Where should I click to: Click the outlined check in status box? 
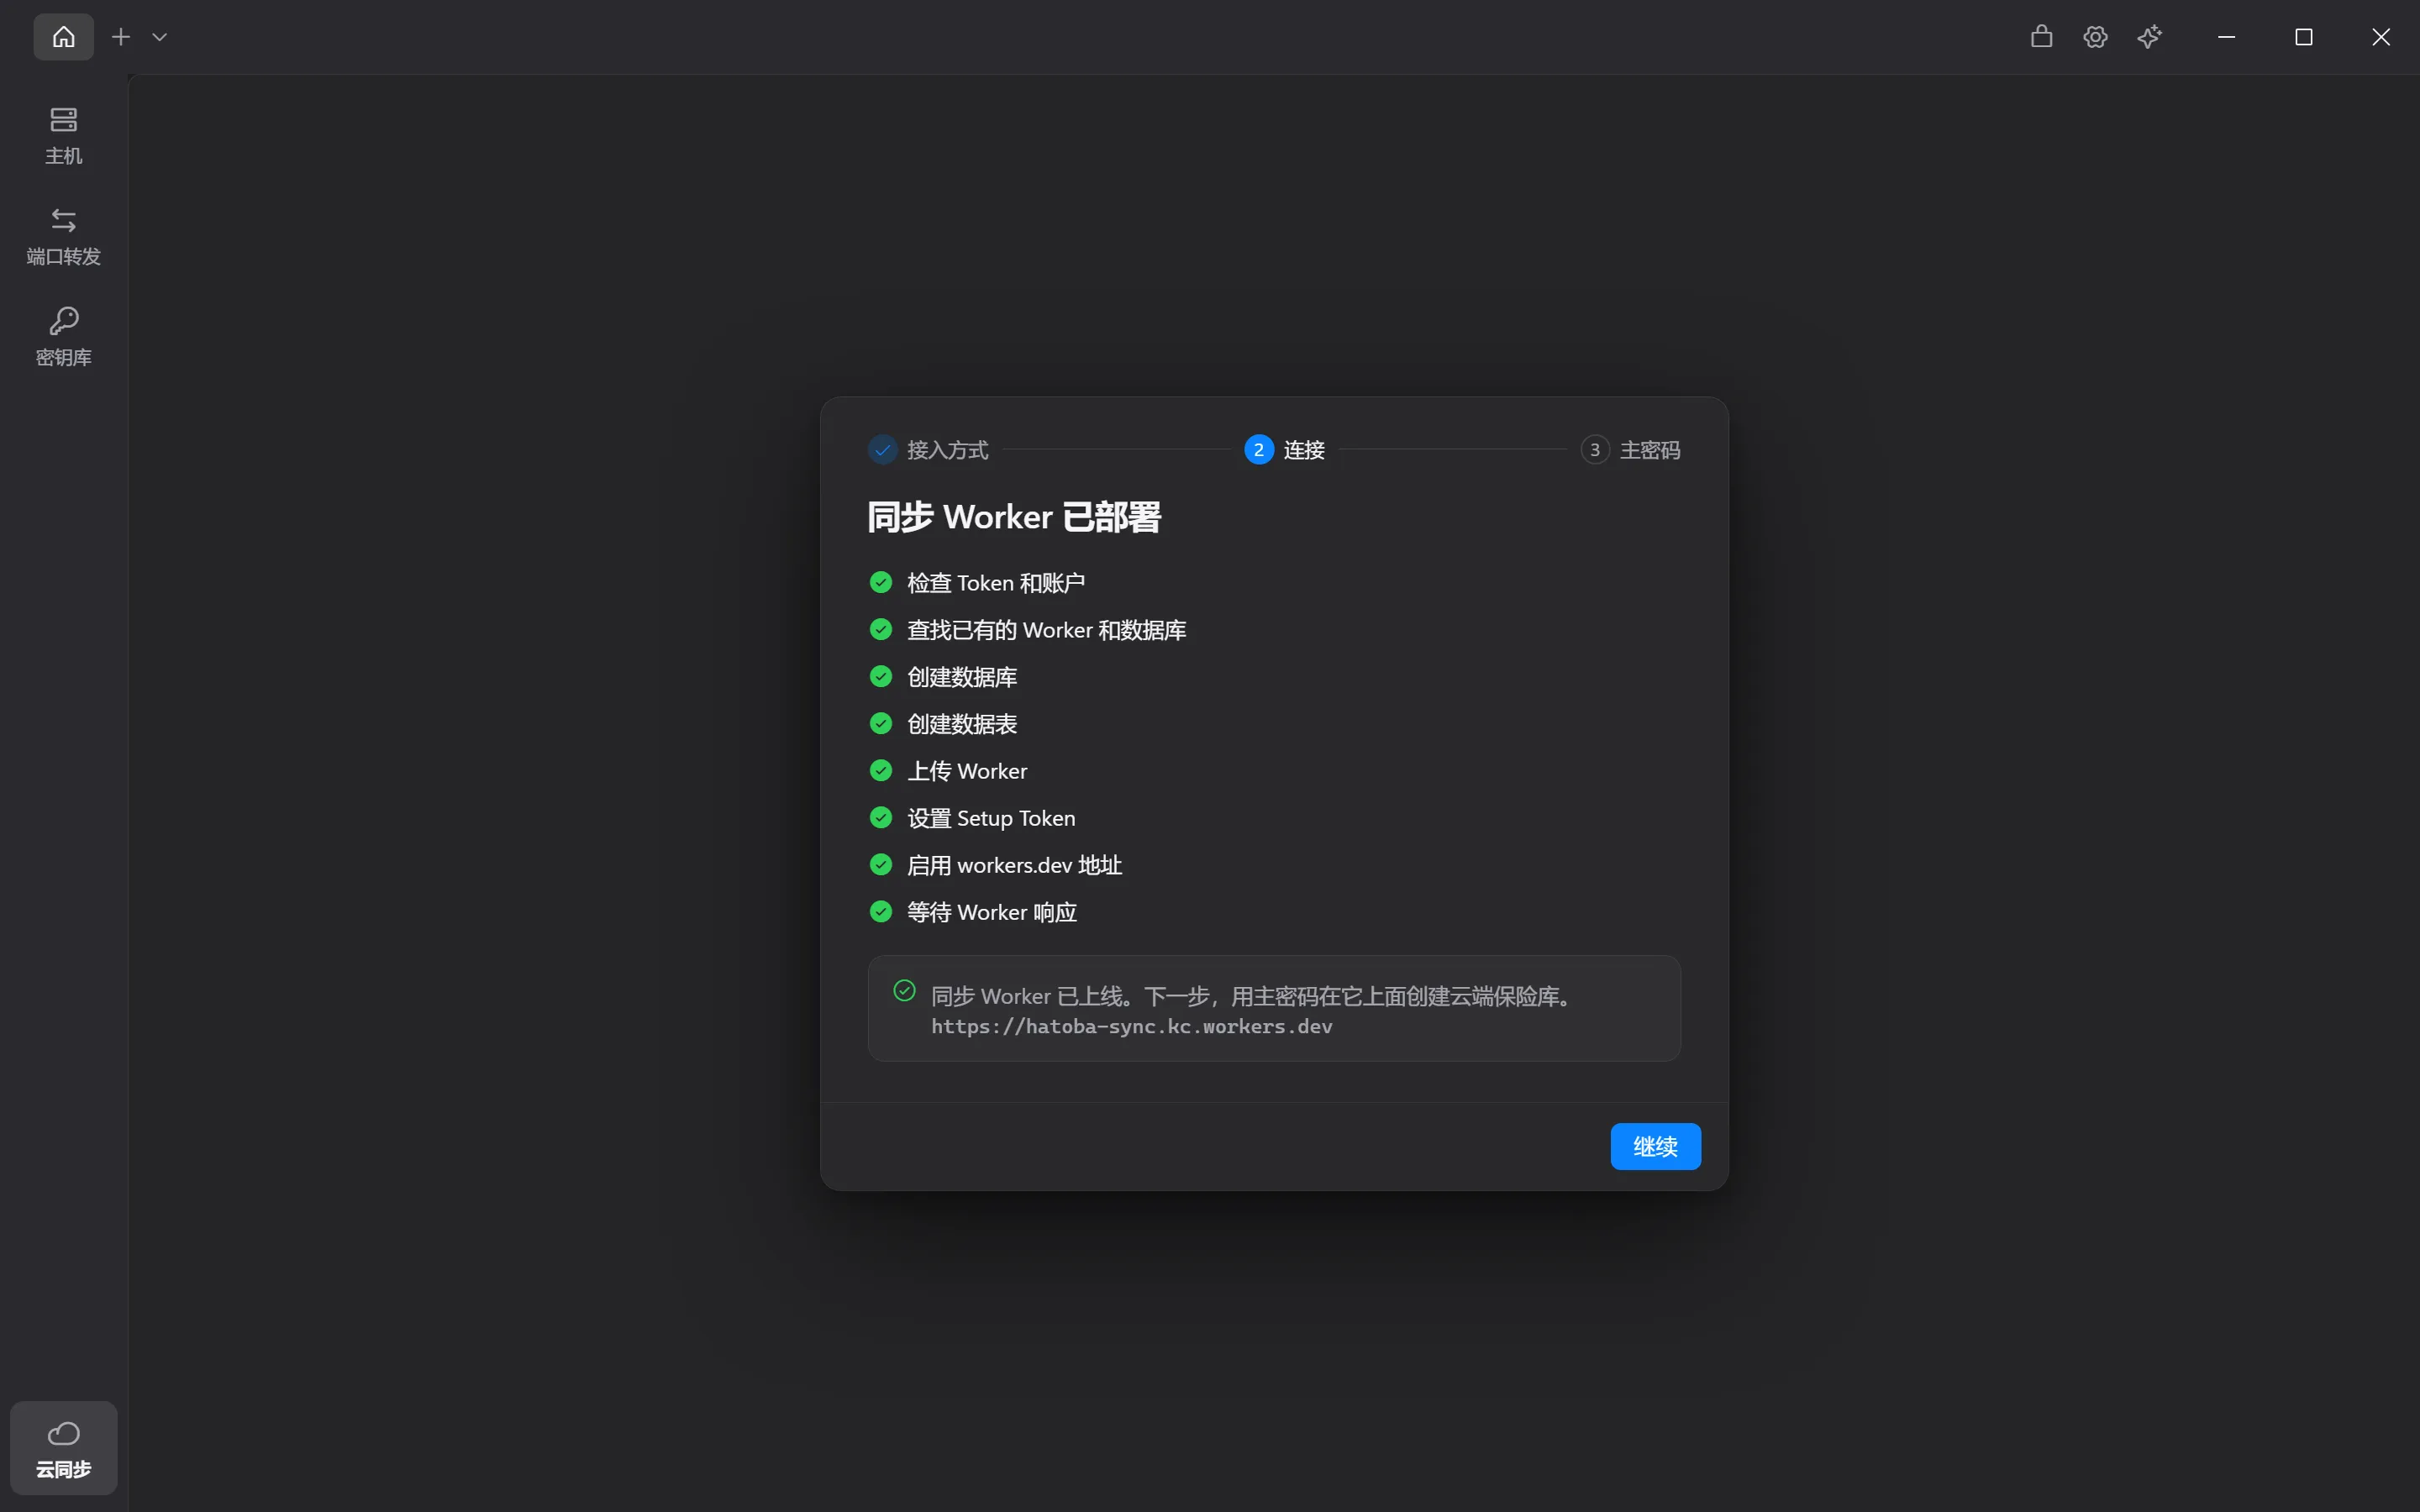tap(904, 990)
